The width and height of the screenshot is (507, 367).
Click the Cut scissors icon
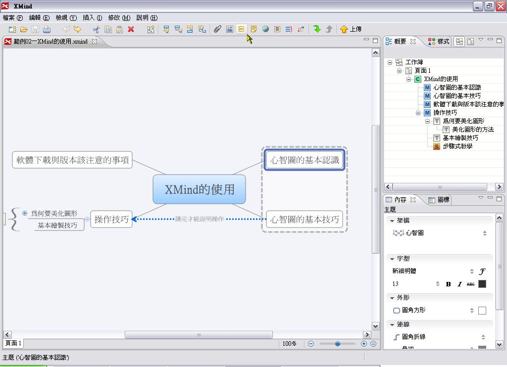point(96,29)
